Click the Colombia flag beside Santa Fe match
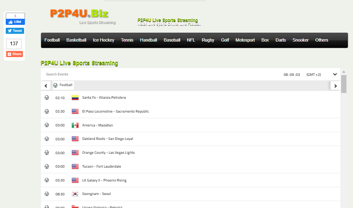Screen dimensions: 353x208 pyautogui.click(x=75, y=98)
